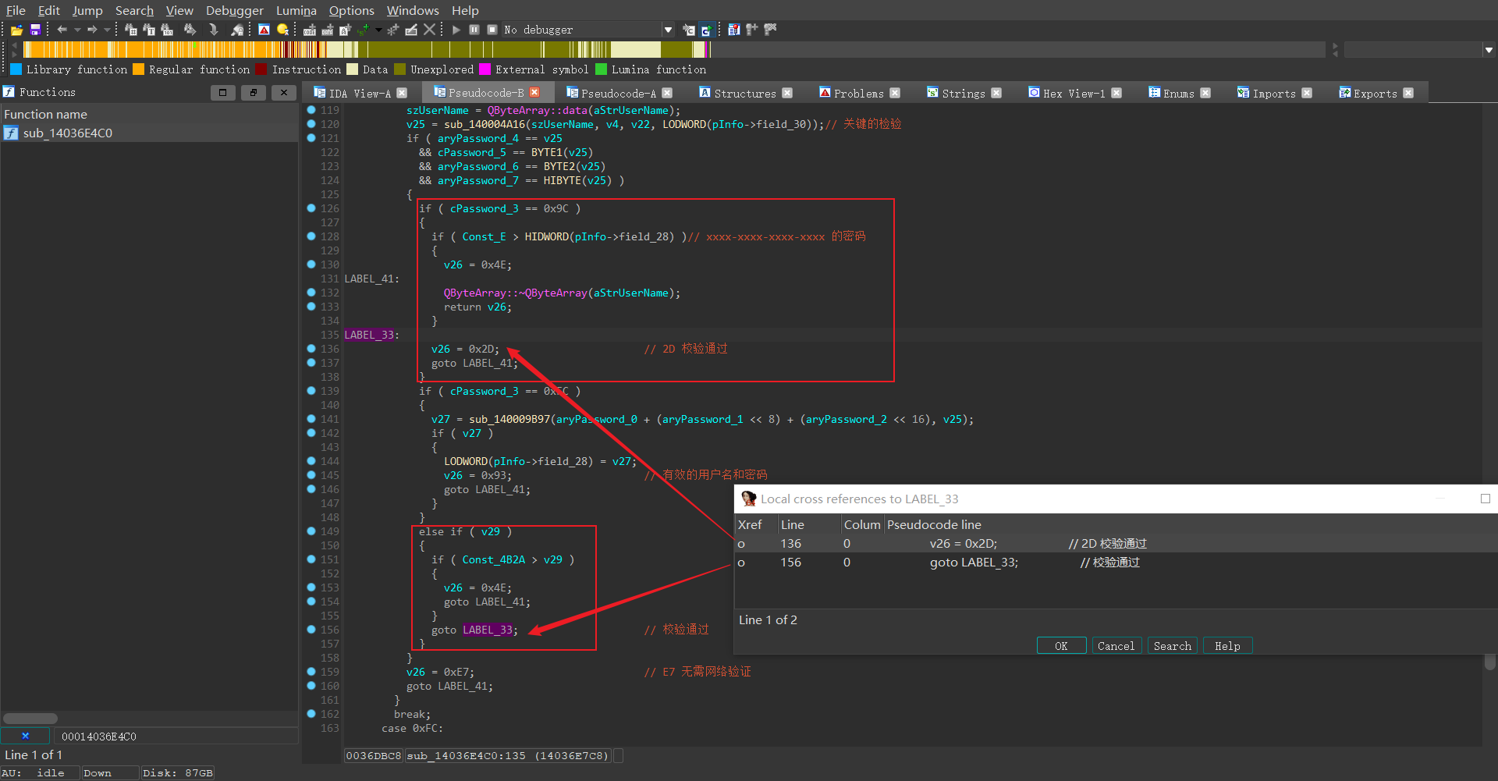Toggle breakpoint dot on line 136
Image resolution: width=1498 pixels, height=781 pixels.
point(311,349)
